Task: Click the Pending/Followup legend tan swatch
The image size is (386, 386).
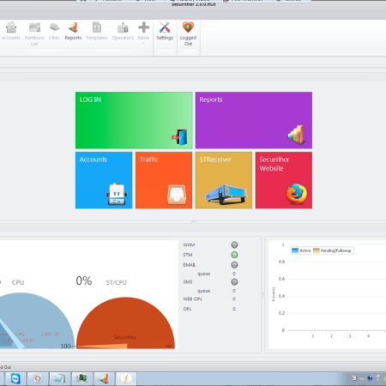Action: [x=316, y=250]
